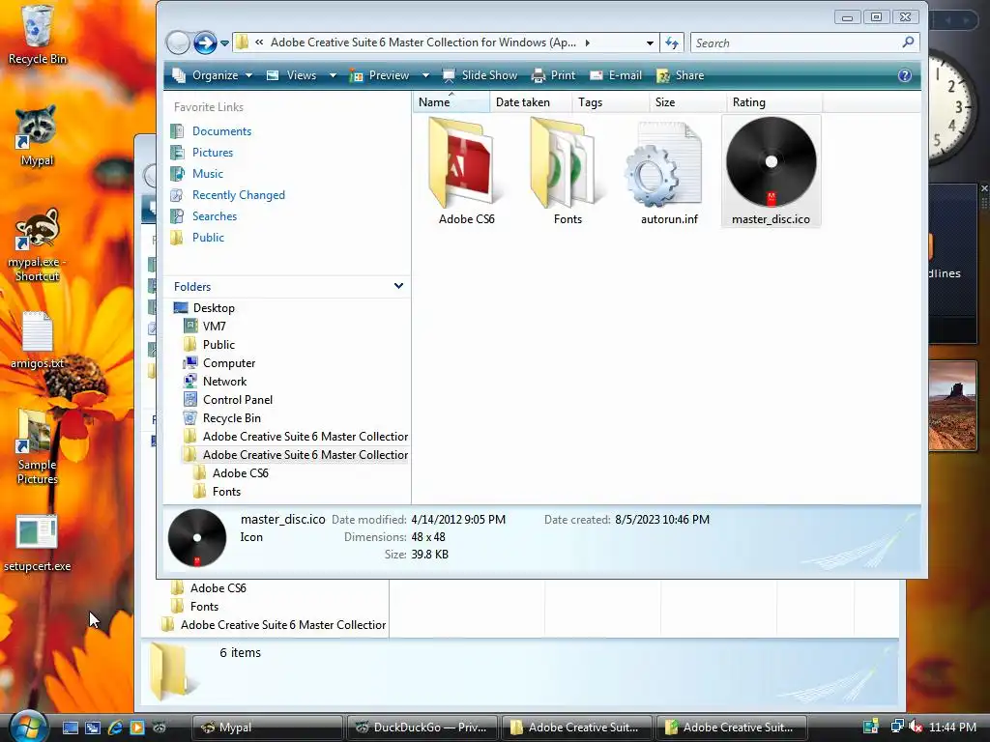
Task: Select Network in folder tree
Action: pos(224,381)
